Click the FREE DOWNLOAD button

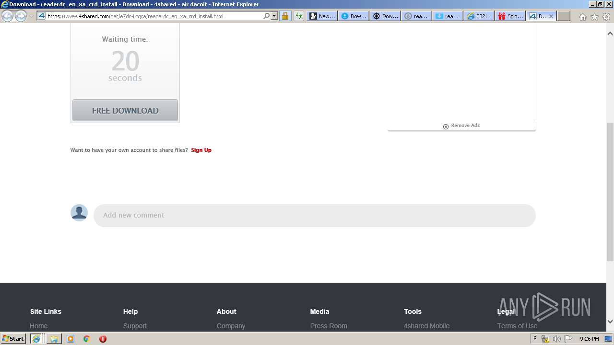coord(125,110)
